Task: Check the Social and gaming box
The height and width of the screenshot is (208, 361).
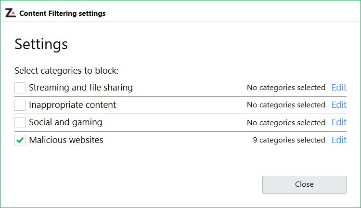Action: (20, 122)
